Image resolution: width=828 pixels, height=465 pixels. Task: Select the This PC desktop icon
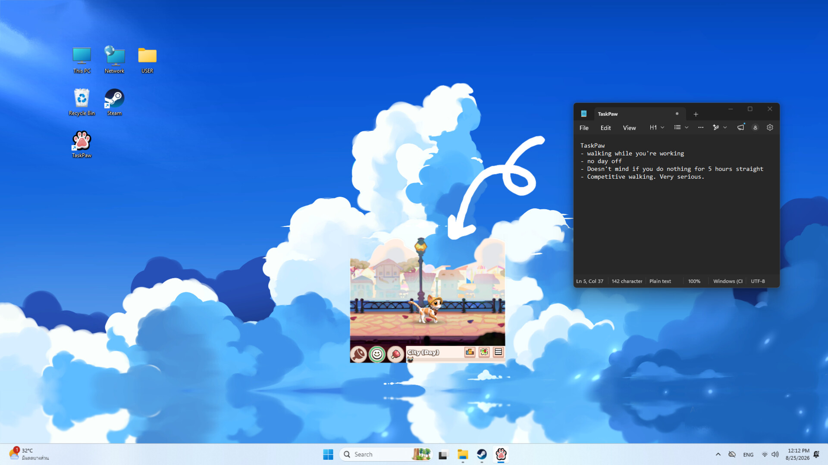(82, 60)
